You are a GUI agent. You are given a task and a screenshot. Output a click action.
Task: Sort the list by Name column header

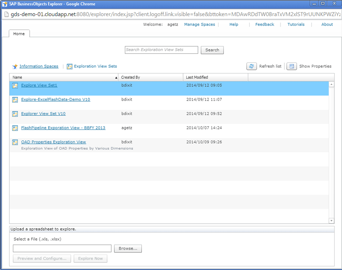click(63, 78)
